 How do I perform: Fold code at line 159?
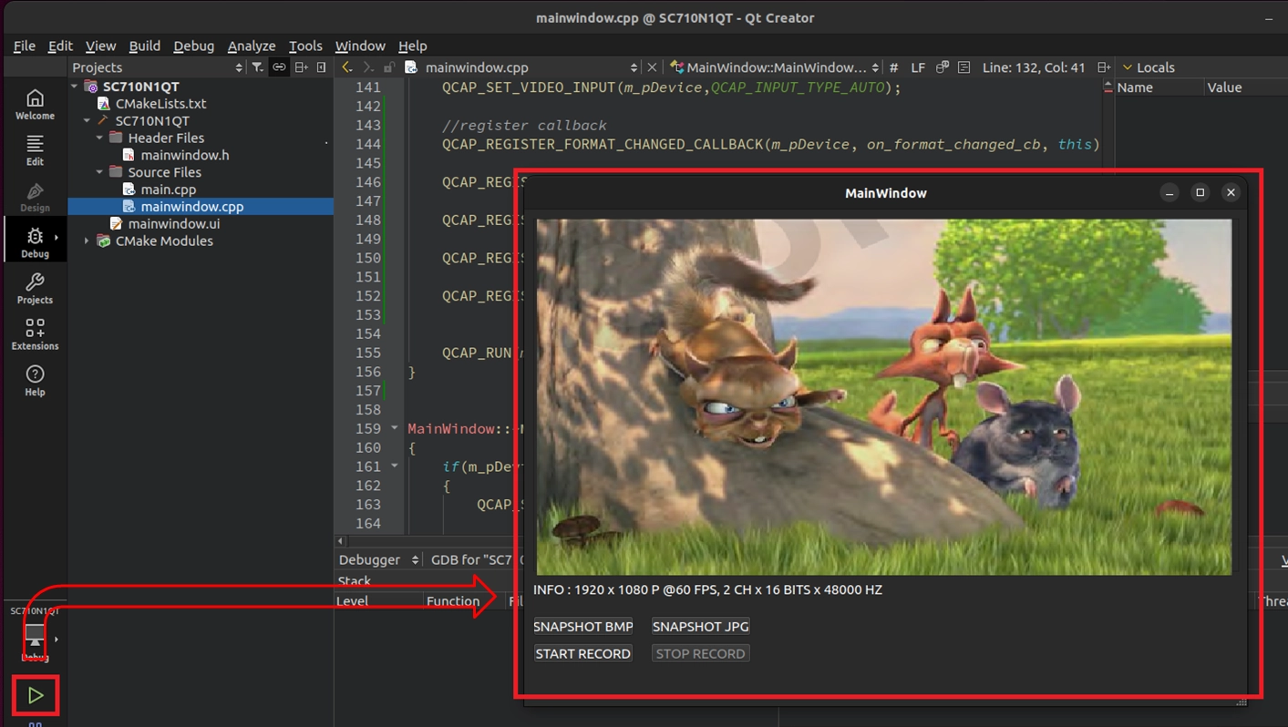tap(395, 428)
